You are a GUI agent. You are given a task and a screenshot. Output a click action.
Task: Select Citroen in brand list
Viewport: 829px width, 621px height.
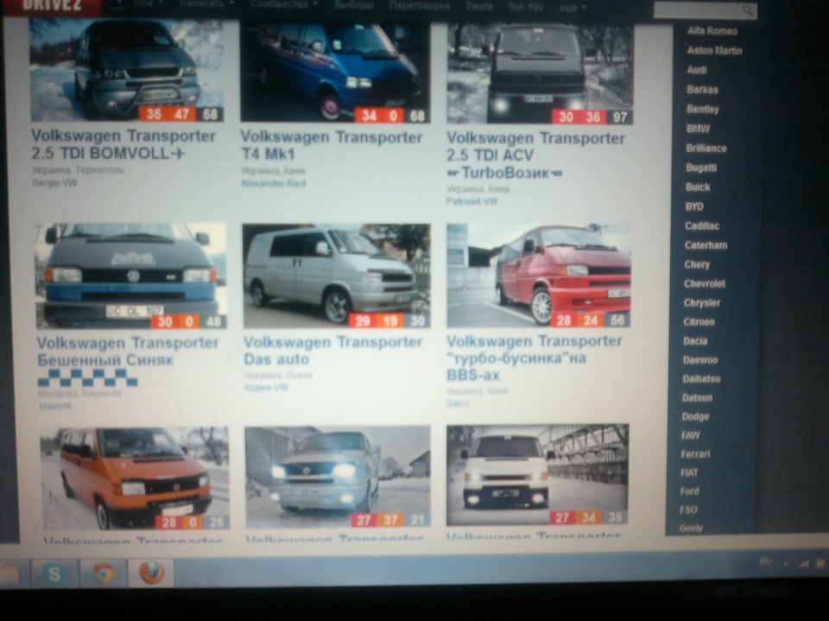[699, 321]
